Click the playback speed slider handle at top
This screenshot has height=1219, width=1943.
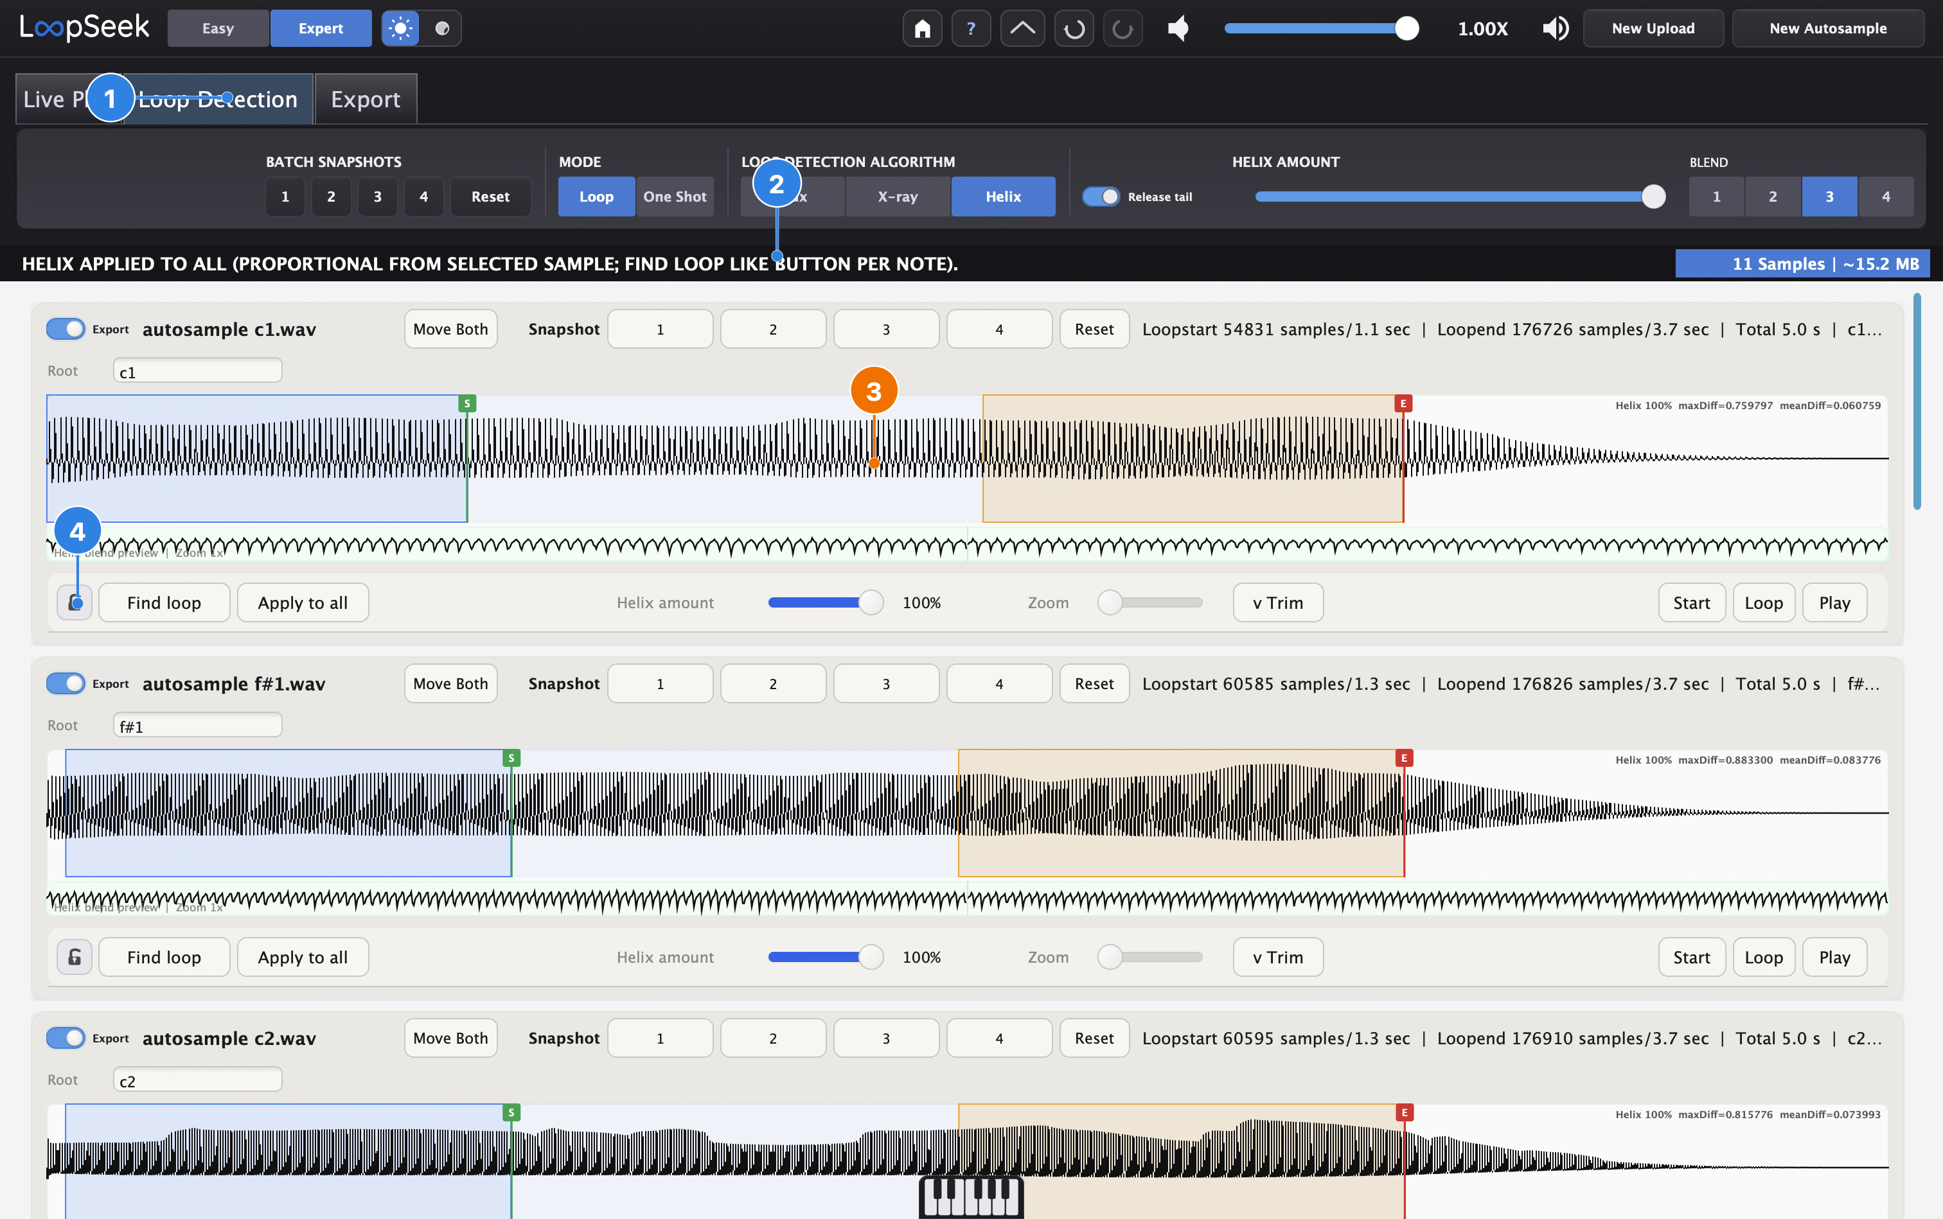[1406, 28]
